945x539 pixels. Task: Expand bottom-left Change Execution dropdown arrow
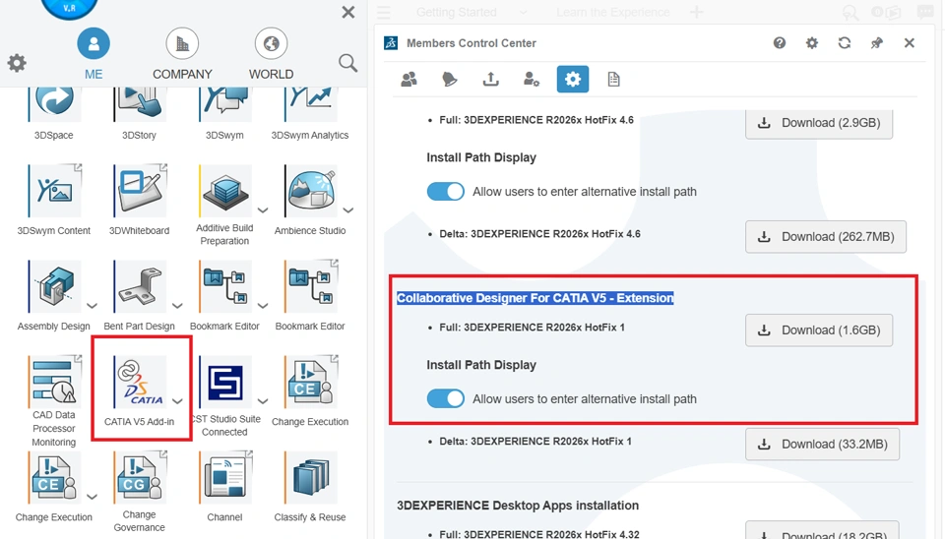tap(92, 497)
